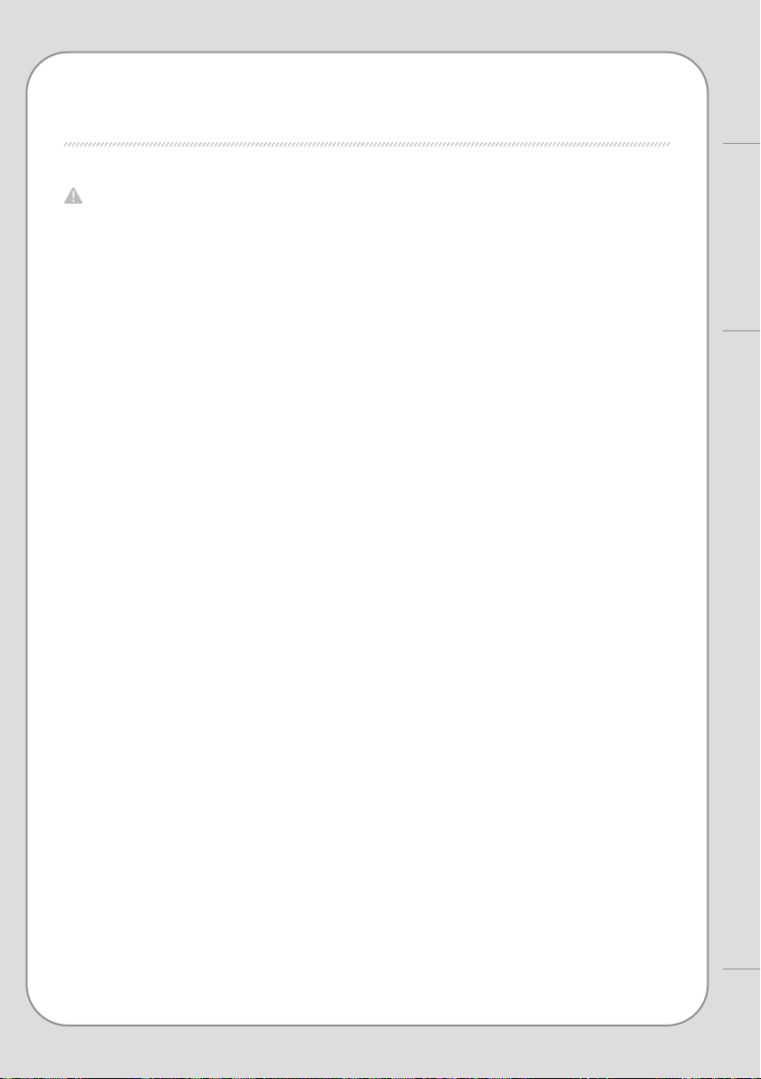
Task: Click the hatched divider line near the top
Action: click(x=366, y=145)
